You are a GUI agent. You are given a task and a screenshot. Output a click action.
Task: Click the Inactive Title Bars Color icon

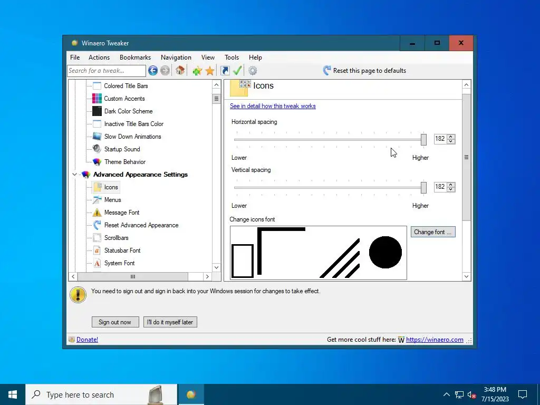pos(97,124)
